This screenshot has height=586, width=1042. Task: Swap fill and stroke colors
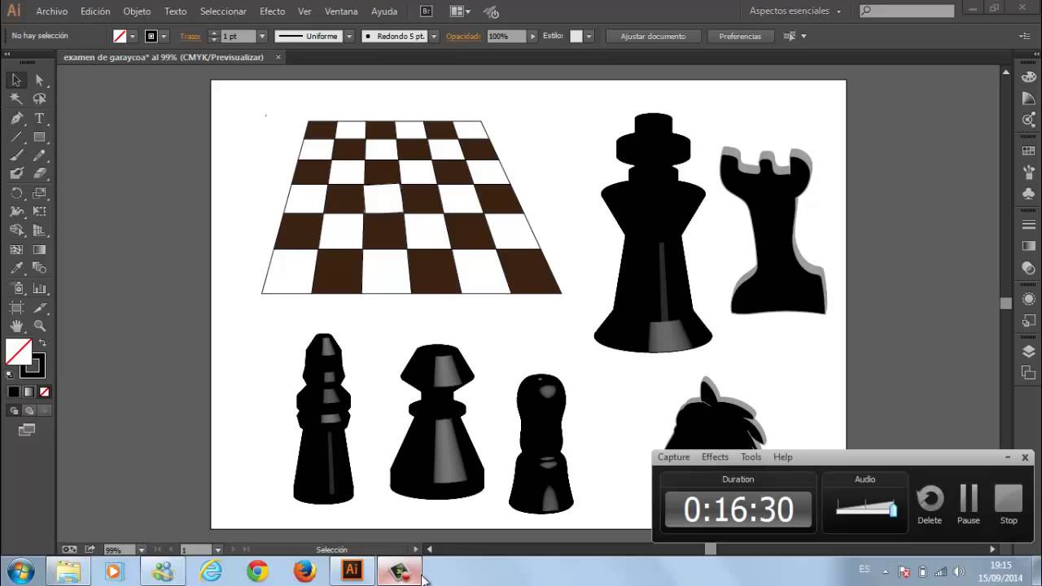pyautogui.click(x=42, y=343)
